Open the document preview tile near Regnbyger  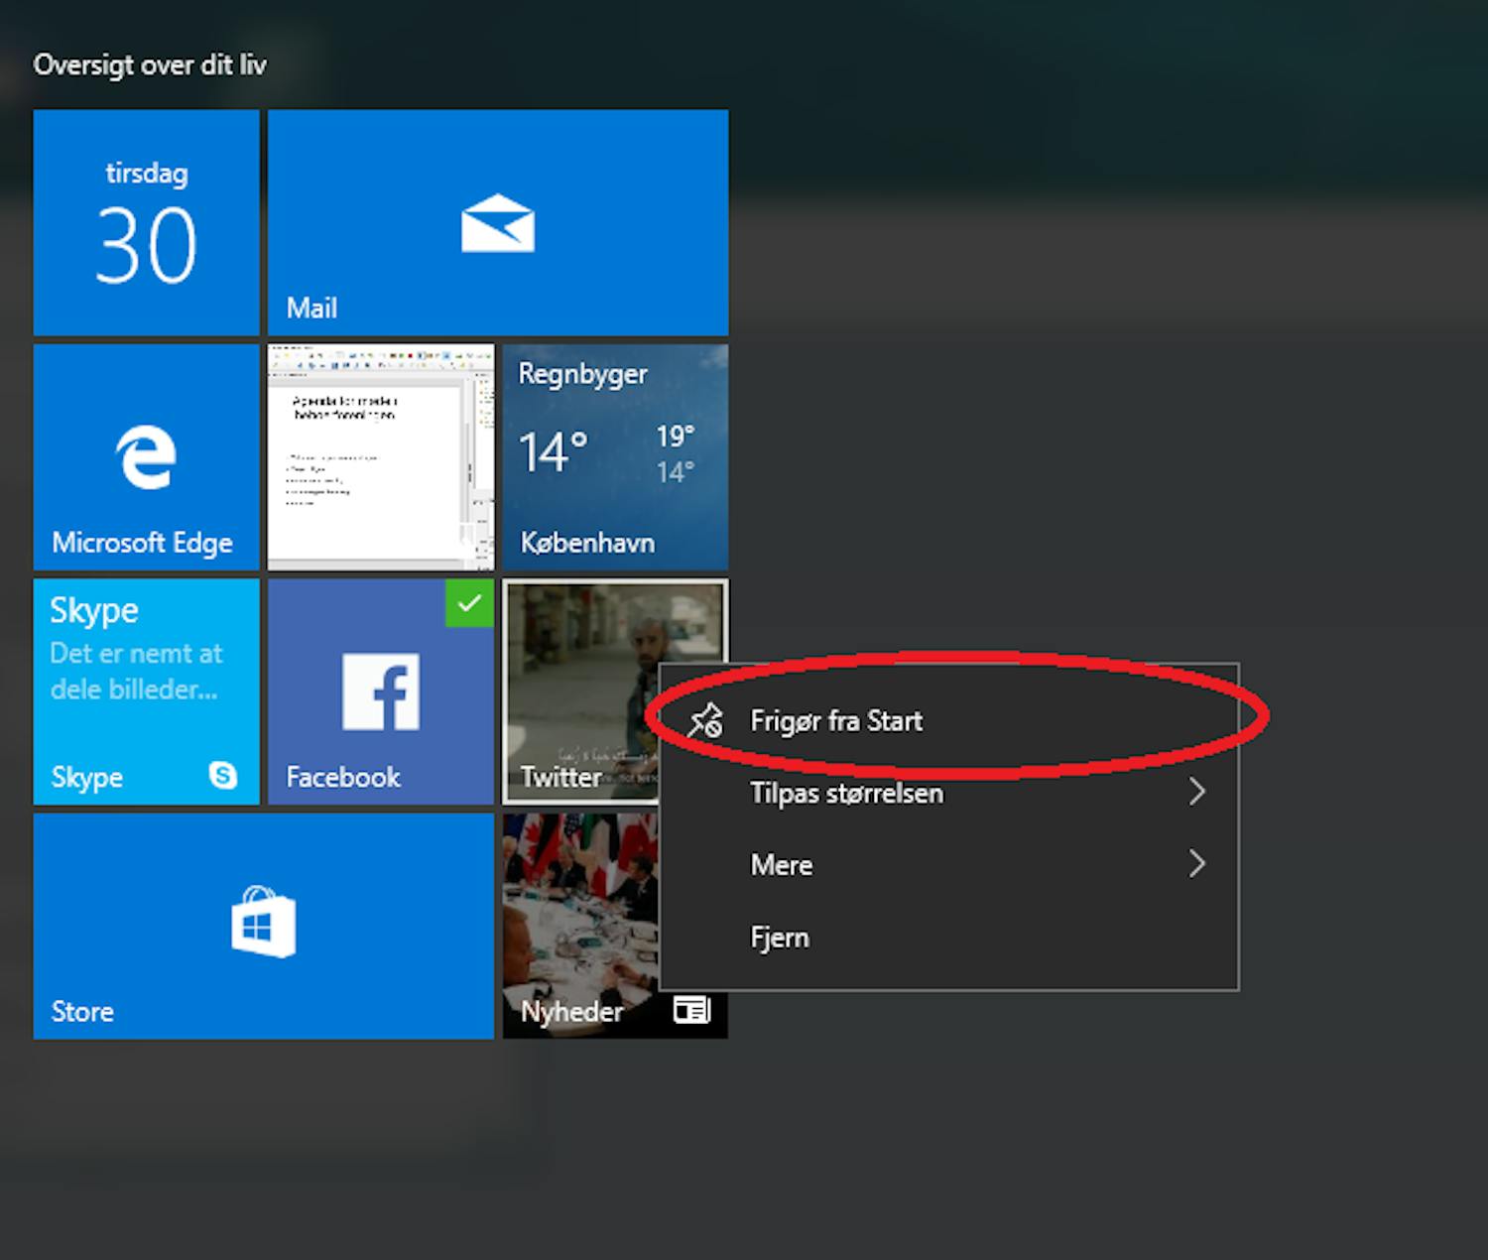pos(380,456)
